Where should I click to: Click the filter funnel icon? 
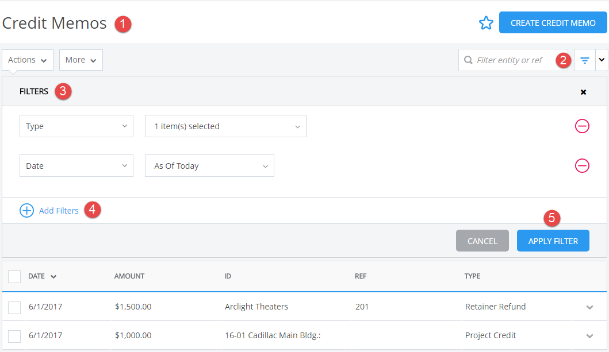584,60
